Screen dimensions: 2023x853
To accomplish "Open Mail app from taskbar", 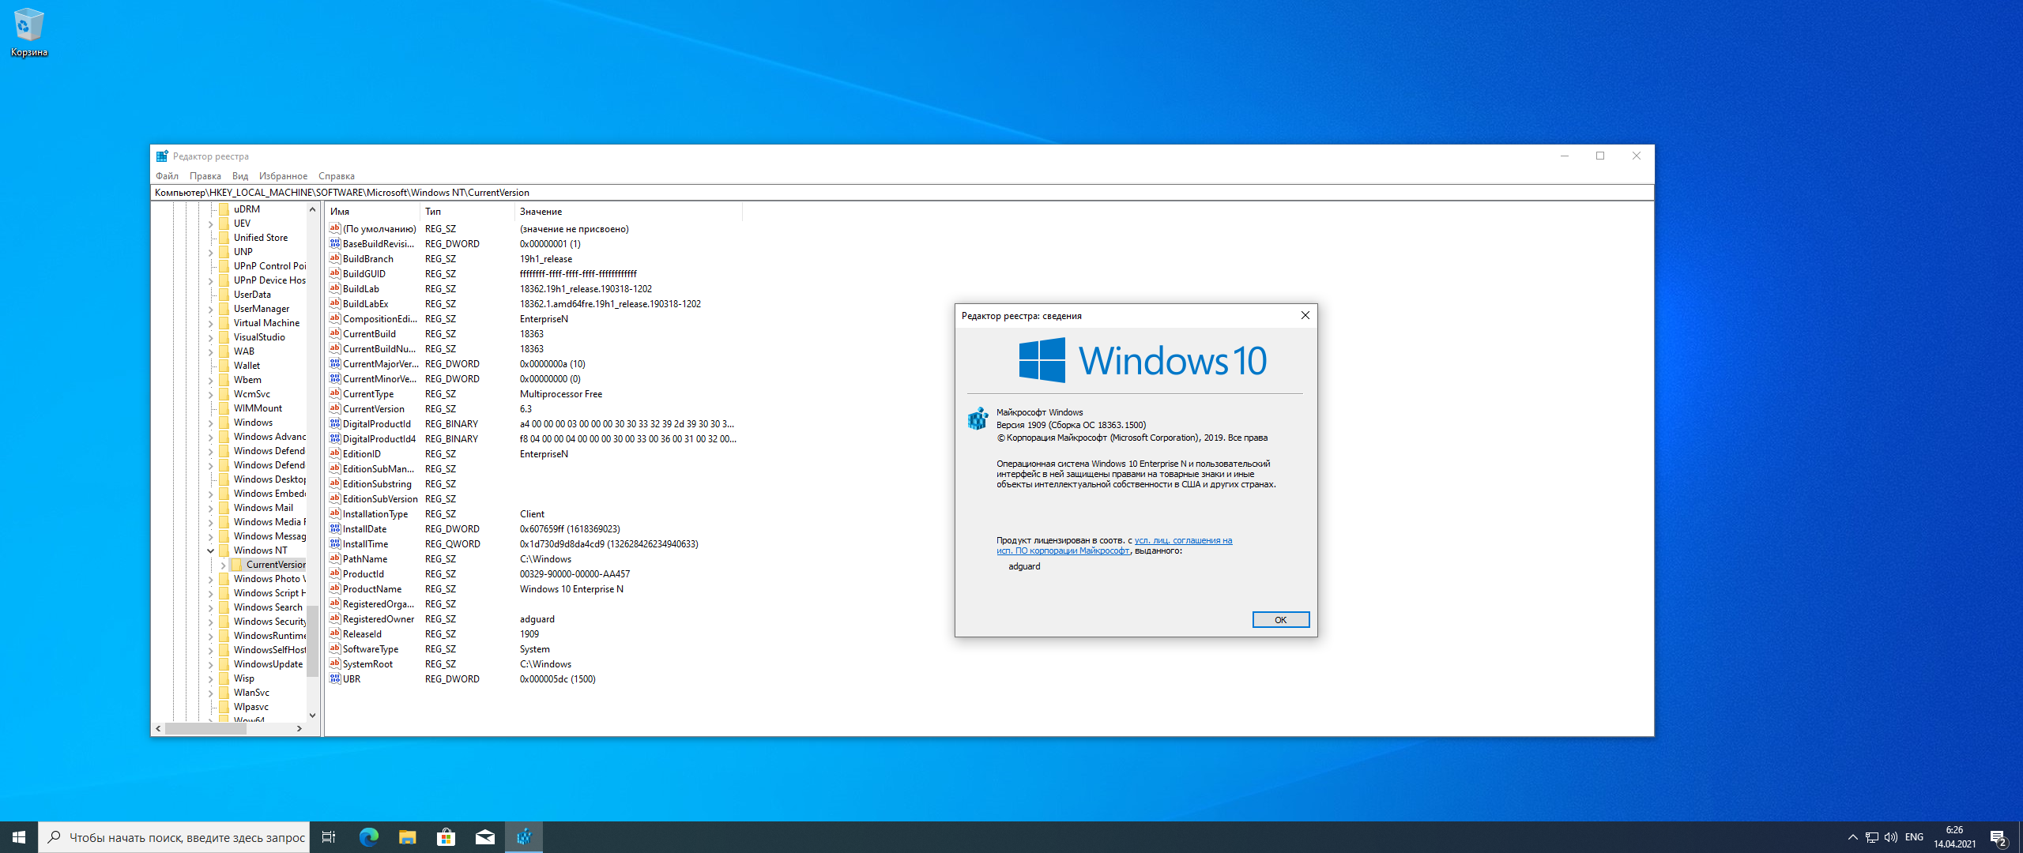I will click(x=485, y=837).
